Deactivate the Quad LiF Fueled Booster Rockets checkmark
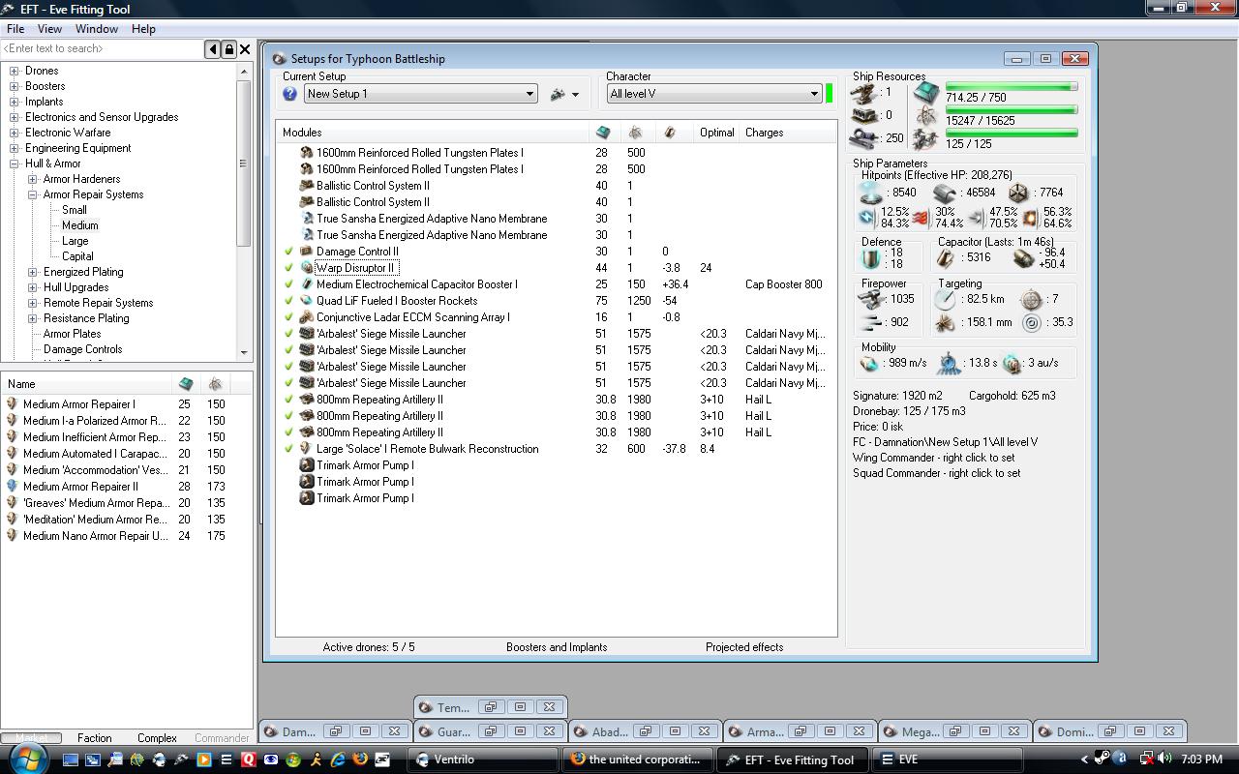1239x774 pixels. tap(288, 301)
